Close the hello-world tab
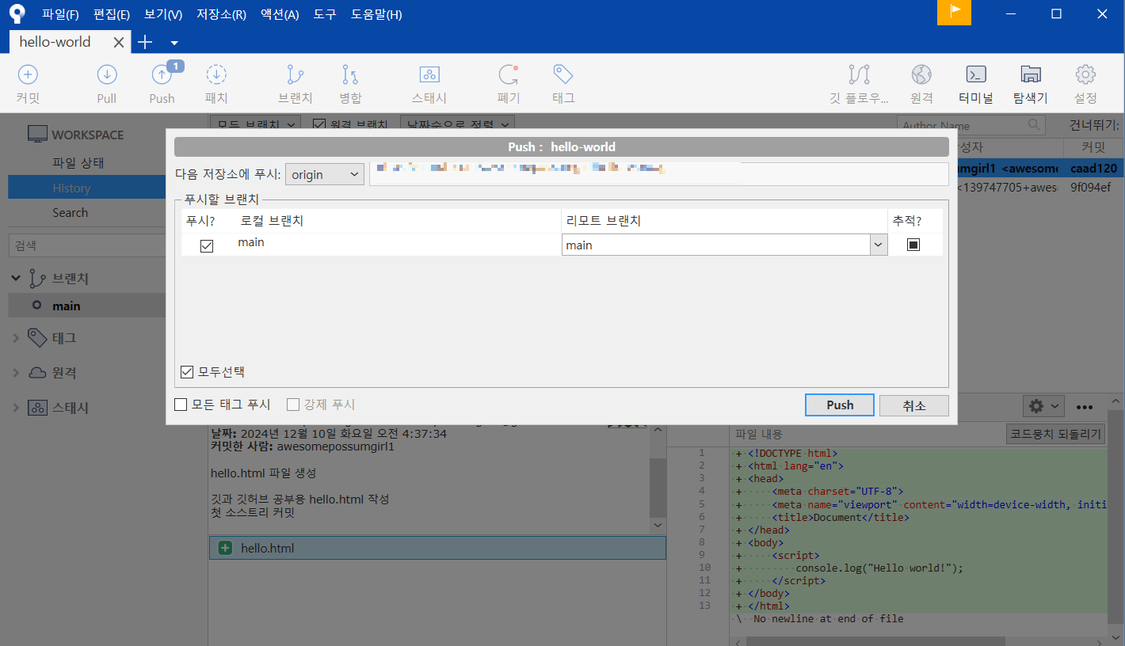The width and height of the screenshot is (1125, 646). tap(119, 43)
